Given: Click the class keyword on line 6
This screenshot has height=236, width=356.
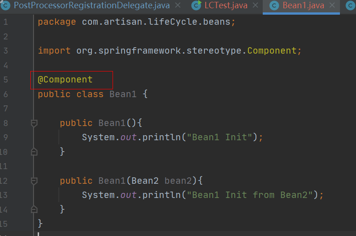Looking at the screenshot, I should point(90,94).
